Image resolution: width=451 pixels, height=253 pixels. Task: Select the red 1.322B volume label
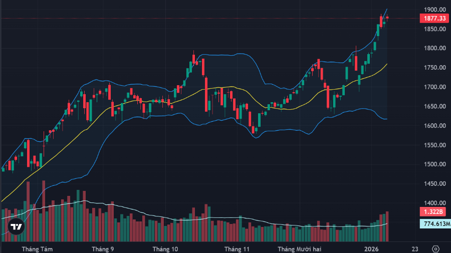click(433, 212)
